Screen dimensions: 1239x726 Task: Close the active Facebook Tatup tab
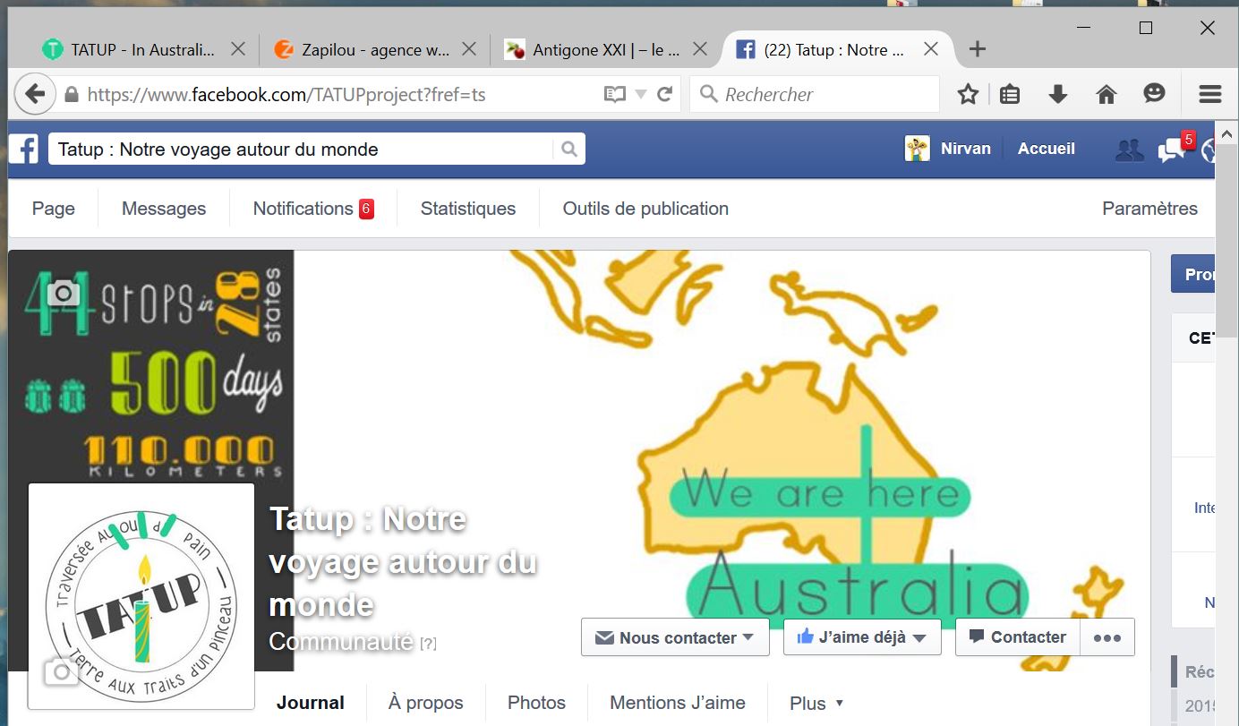tap(931, 50)
